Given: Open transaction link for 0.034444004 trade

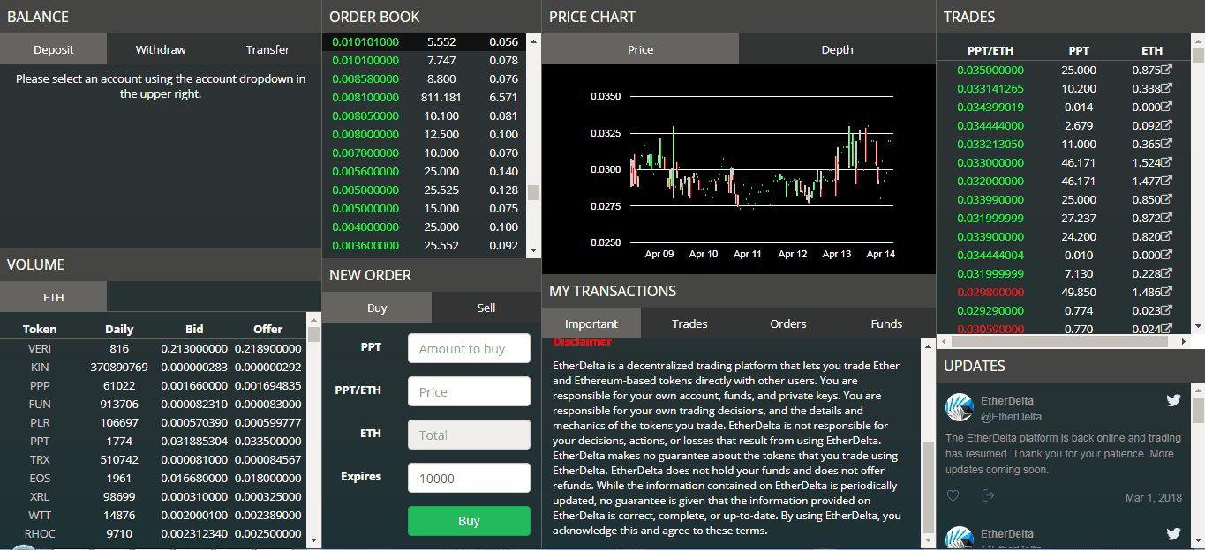Looking at the screenshot, I should 1167,255.
